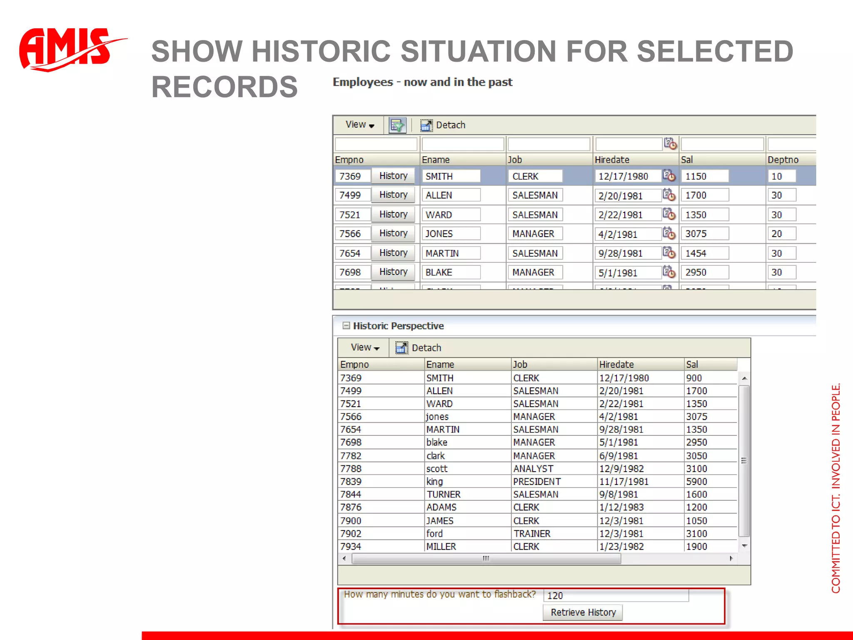853x640 pixels.
Task: Open the View menu in the Employees table toolbar
Action: tap(360, 125)
